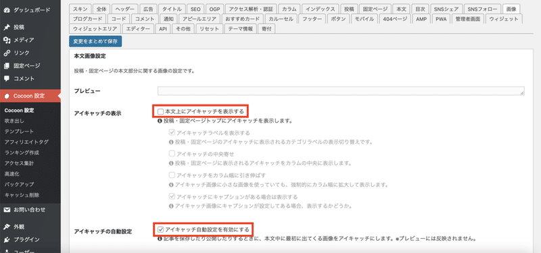
Task: Open the モバイル tab
Action: [x=364, y=19]
